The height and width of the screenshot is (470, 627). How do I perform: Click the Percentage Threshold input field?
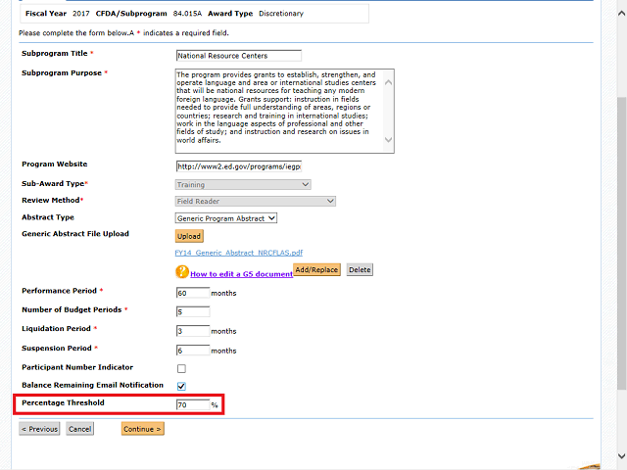(x=192, y=404)
